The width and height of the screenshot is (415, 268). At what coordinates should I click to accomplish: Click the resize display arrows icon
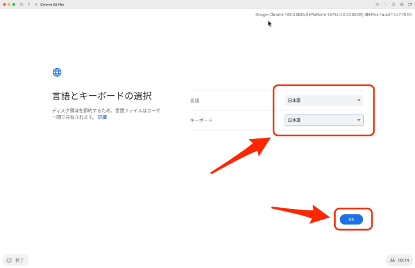pyautogui.click(x=385, y=4)
